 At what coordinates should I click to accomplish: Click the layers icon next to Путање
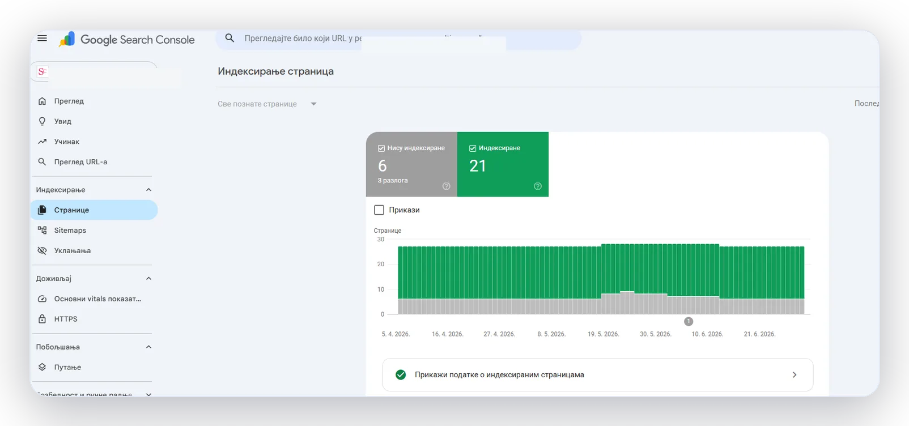point(42,367)
